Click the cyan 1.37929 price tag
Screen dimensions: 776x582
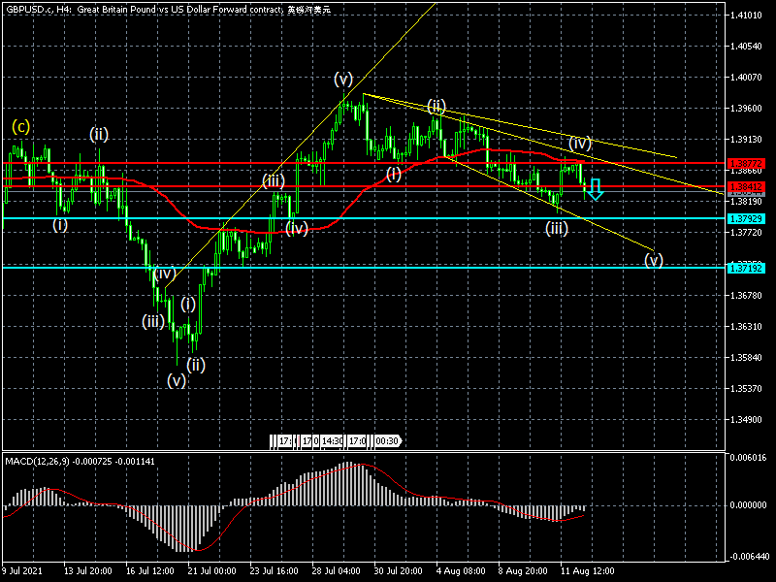pyautogui.click(x=748, y=218)
